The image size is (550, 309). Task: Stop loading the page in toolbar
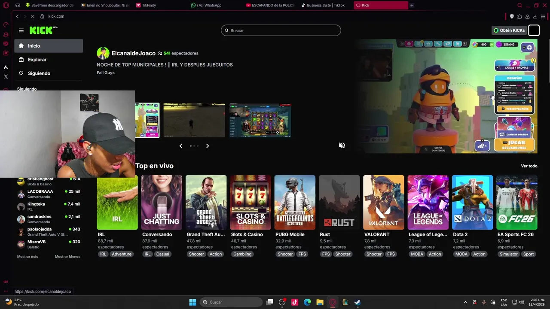click(x=33, y=16)
